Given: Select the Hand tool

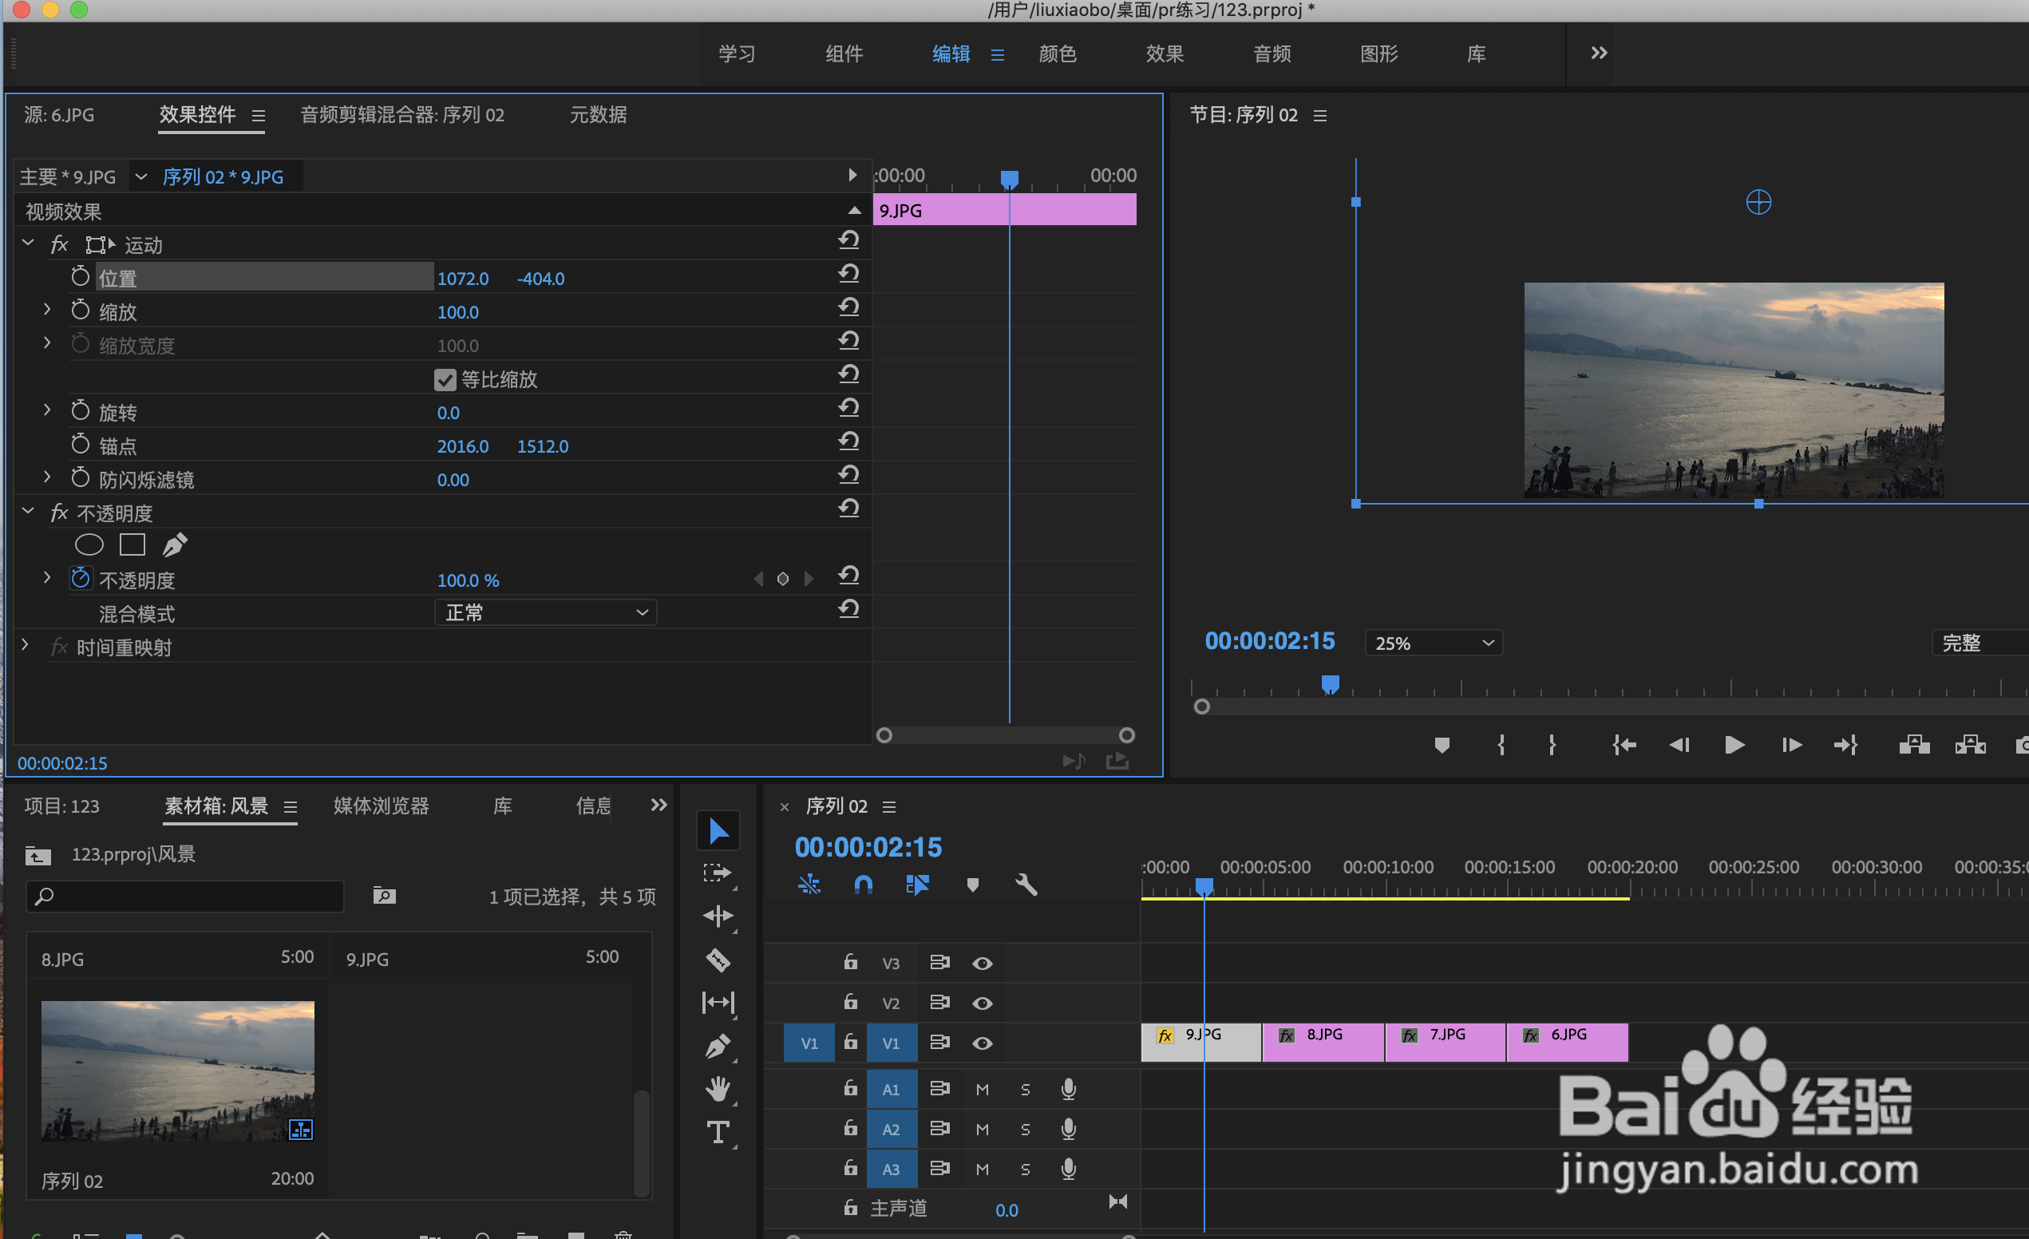Looking at the screenshot, I should coord(718,1088).
